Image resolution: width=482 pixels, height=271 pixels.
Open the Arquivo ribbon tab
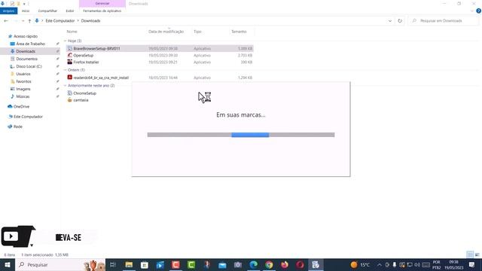pyautogui.click(x=8, y=11)
